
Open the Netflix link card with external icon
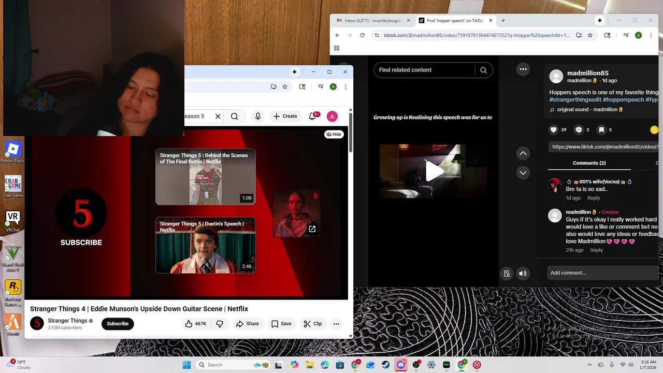coord(296,213)
